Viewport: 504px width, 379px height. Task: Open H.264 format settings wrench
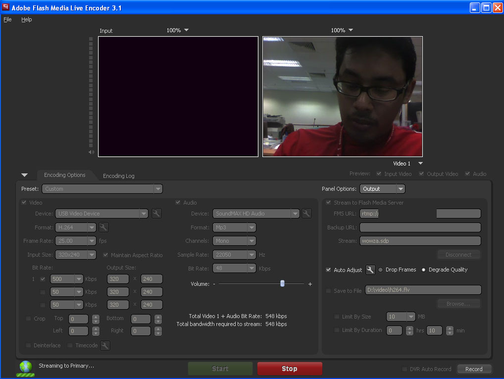point(103,227)
